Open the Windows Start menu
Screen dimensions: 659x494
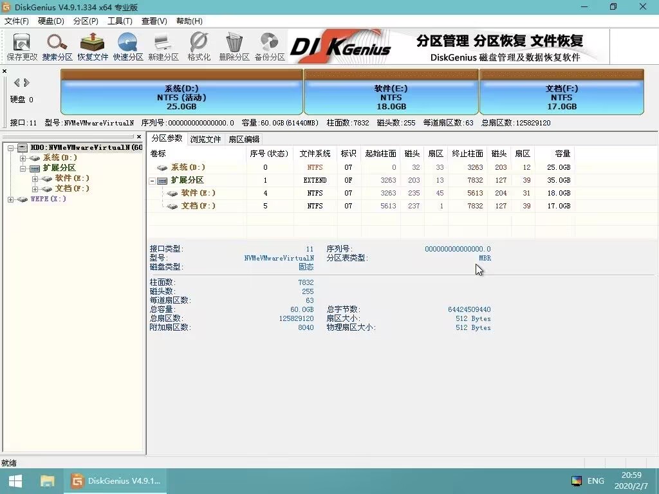[x=15, y=481]
